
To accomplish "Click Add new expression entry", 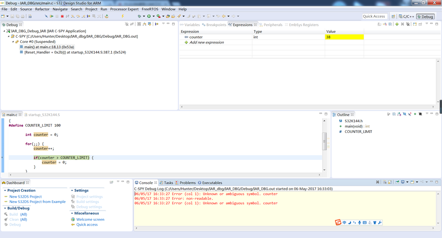I will [x=207, y=43].
